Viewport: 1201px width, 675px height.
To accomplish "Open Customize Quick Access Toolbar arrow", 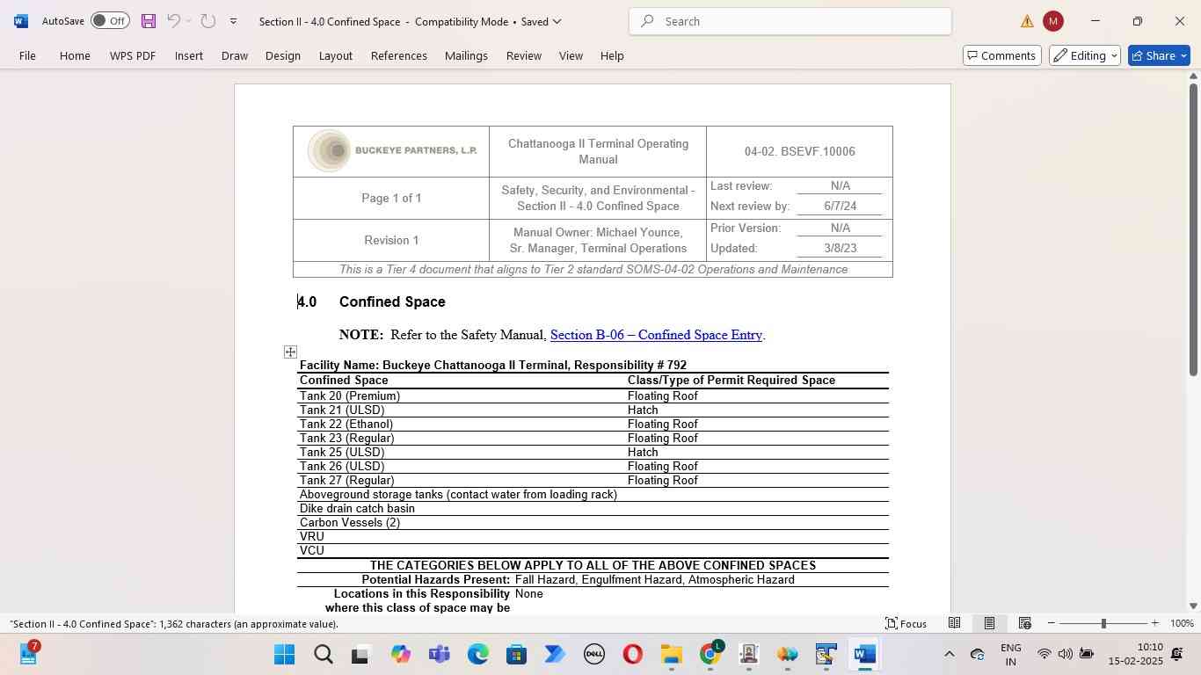I will (233, 21).
